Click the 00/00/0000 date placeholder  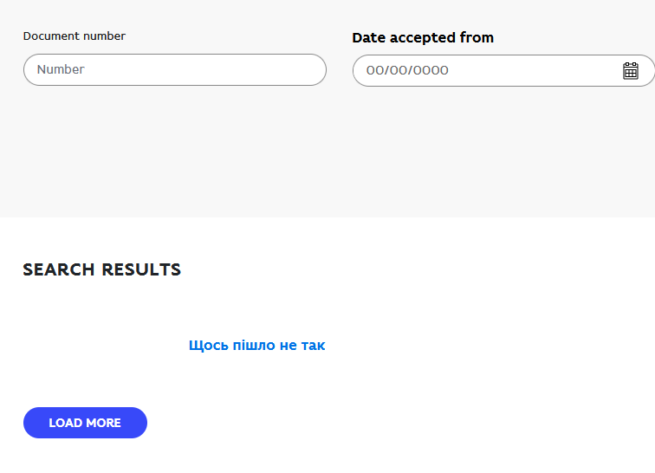(407, 70)
